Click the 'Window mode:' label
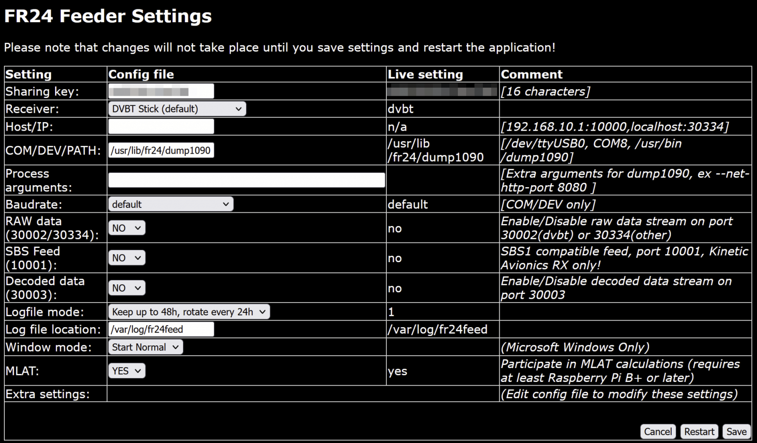This screenshot has width=757, height=443. [49, 347]
